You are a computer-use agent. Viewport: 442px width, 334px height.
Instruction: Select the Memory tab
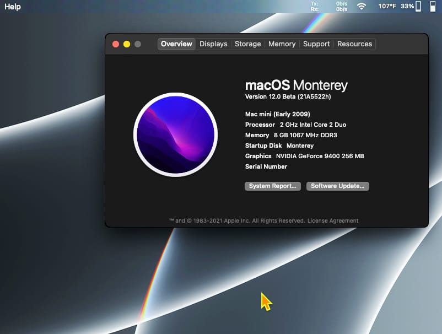pyautogui.click(x=282, y=44)
